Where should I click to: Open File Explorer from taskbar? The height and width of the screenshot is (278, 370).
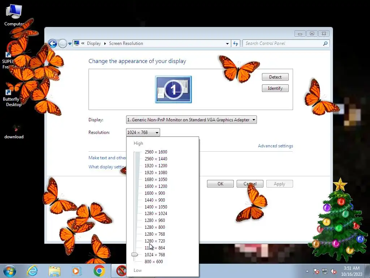[55, 271]
